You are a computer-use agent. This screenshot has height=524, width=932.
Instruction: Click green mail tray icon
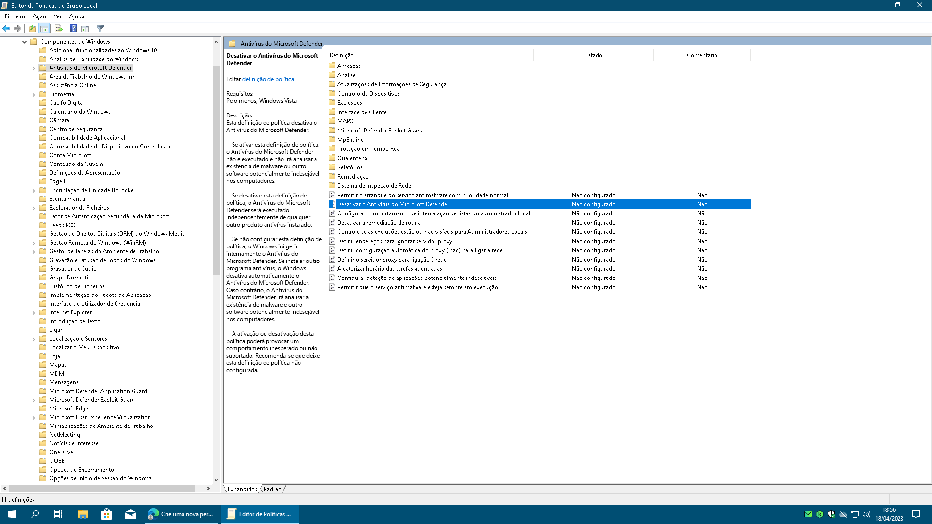pos(808,514)
